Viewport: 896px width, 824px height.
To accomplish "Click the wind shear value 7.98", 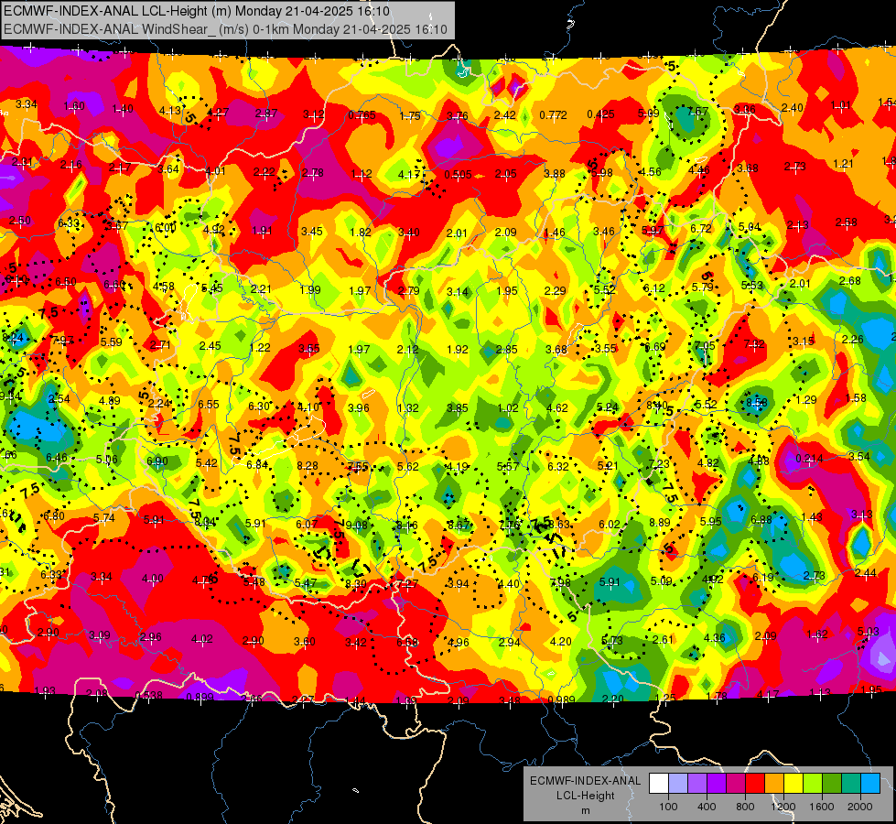I will [560, 582].
